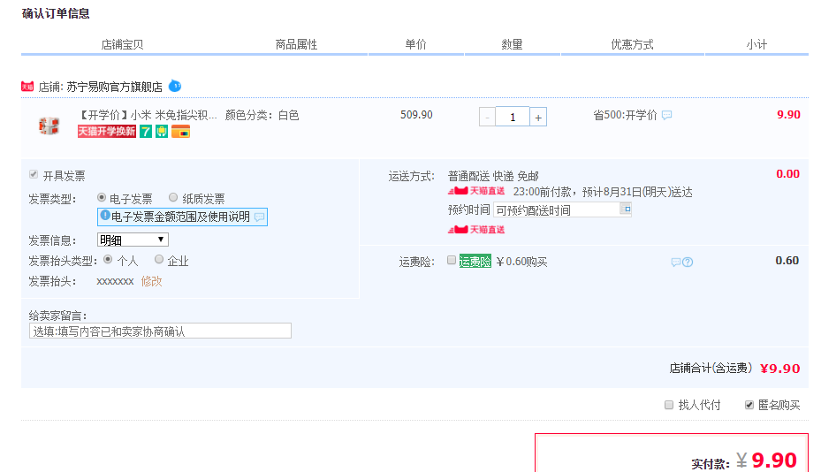Click the store total ¥9.90 amount
The height and width of the screenshot is (472, 821).
coord(779,369)
